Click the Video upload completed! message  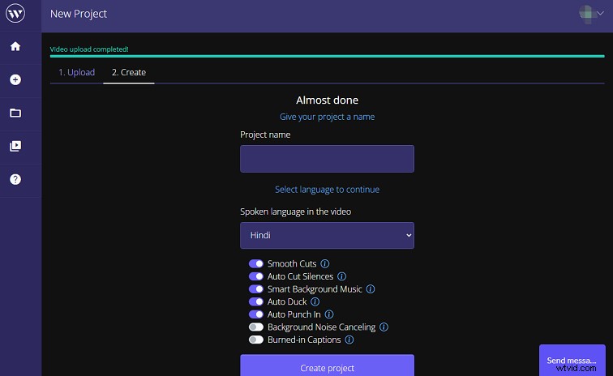[x=89, y=49]
